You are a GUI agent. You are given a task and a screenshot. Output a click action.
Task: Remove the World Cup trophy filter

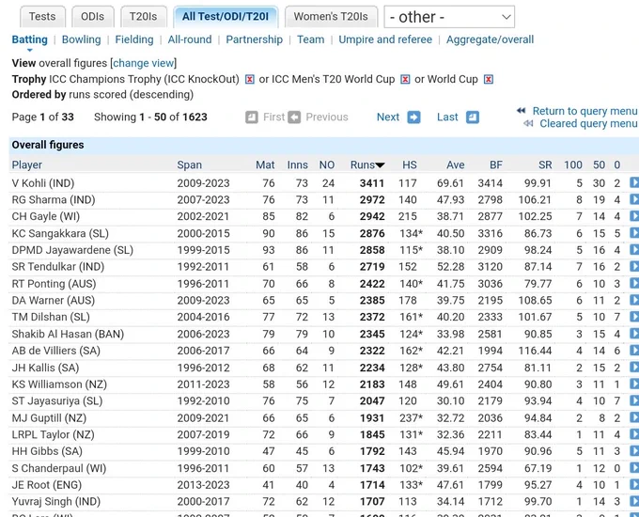(489, 79)
